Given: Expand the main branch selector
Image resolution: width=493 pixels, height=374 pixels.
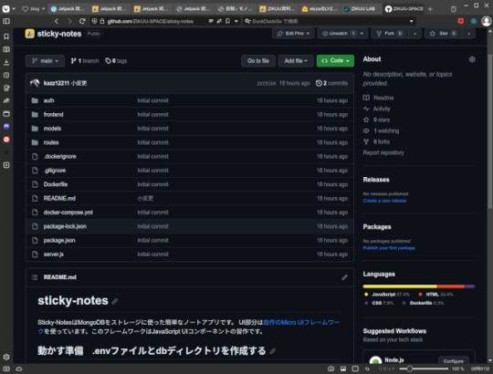Looking at the screenshot, I should (45, 61).
